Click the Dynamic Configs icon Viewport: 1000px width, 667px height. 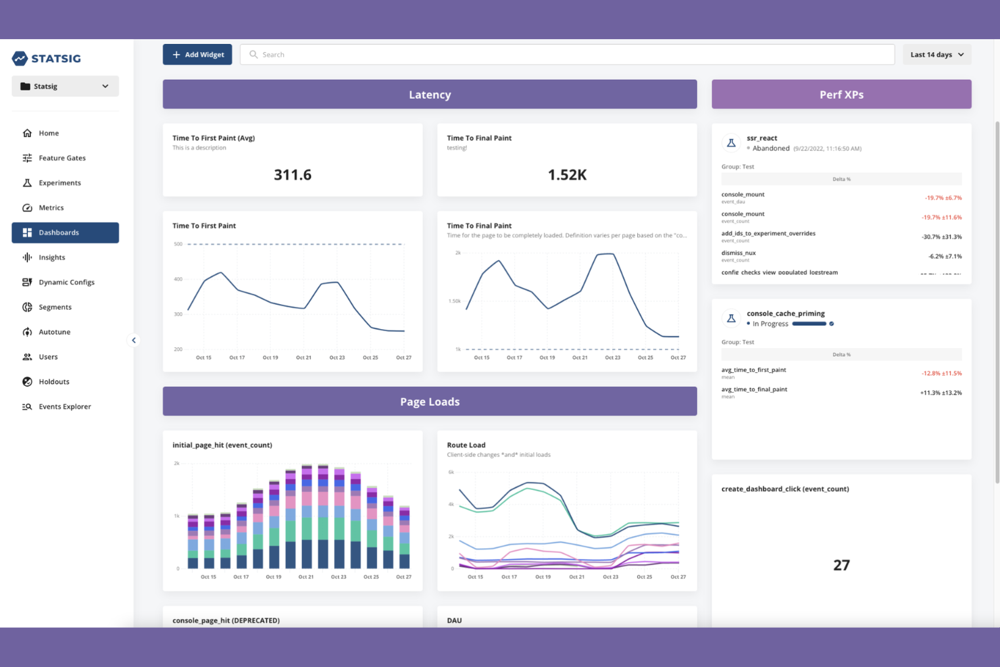27,282
